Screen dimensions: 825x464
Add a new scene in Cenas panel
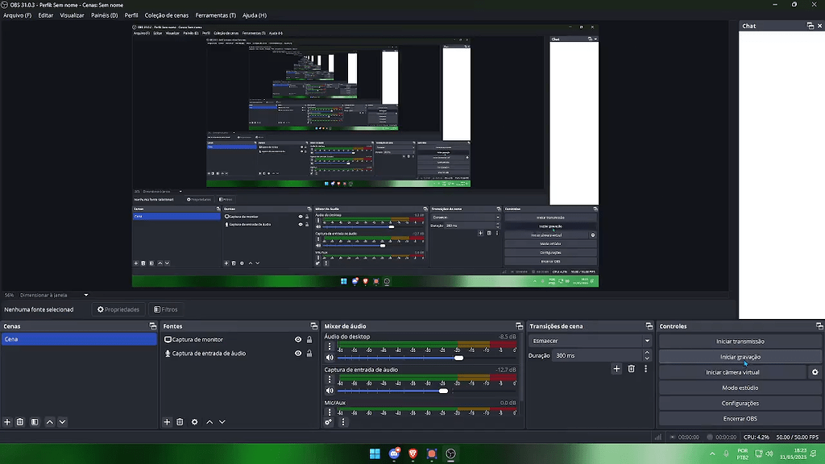[7, 422]
